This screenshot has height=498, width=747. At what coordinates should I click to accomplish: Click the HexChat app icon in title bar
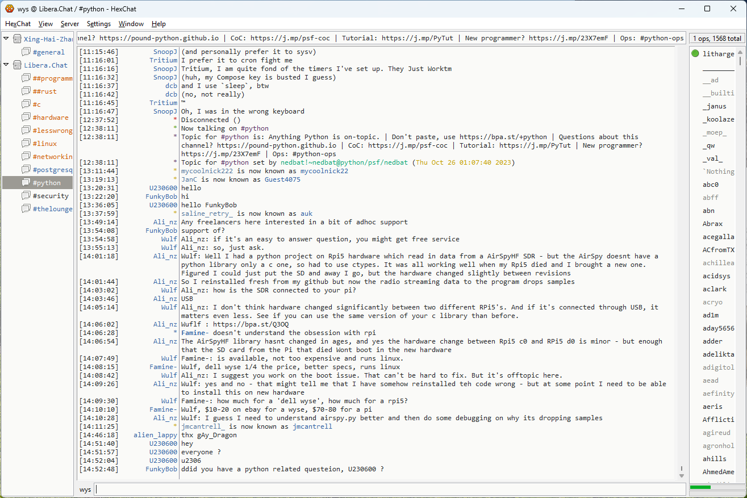coord(9,9)
